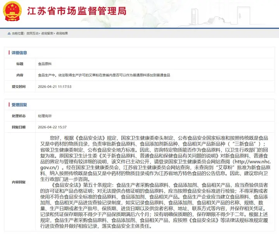Click 江苏省市场监督管理局 site title
The height and width of the screenshot is (234, 279).
[77, 11]
